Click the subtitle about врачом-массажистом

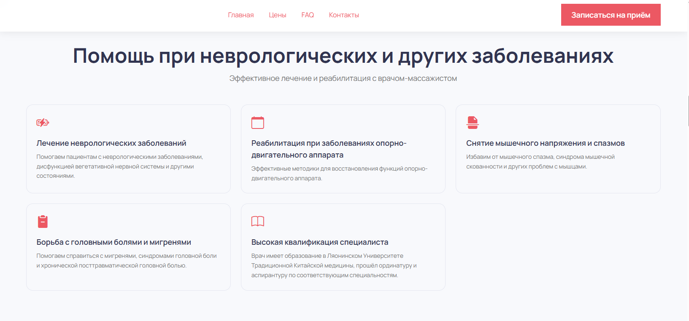pyautogui.click(x=343, y=78)
